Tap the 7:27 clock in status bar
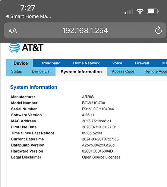Screen dimensions: 167x187 coord(28,8)
